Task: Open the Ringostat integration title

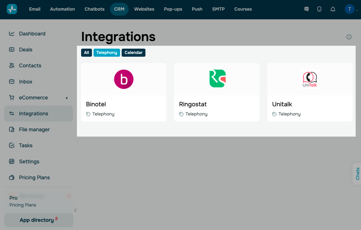Action: click(193, 104)
